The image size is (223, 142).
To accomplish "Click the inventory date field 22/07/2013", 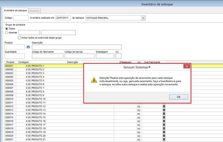I will click(x=63, y=18).
